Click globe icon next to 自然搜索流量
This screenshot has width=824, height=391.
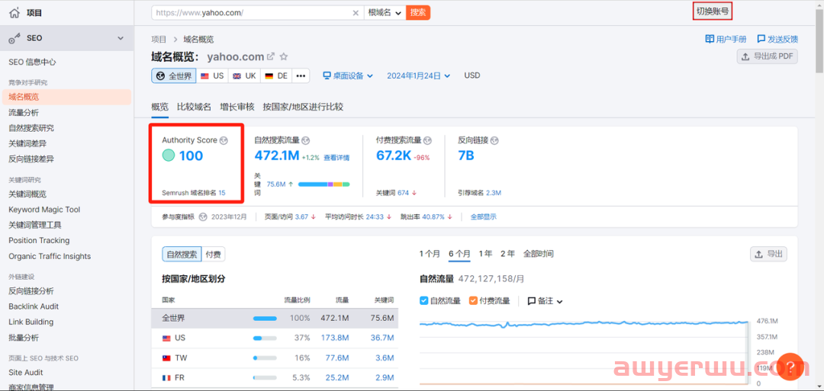pyautogui.click(x=306, y=141)
